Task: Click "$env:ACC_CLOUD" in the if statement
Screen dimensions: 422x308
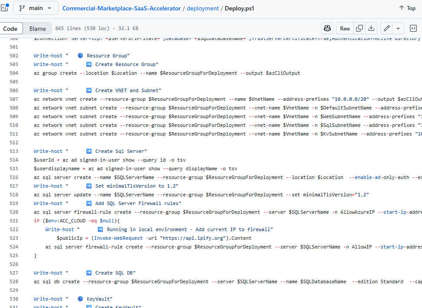Action: pos(66,221)
